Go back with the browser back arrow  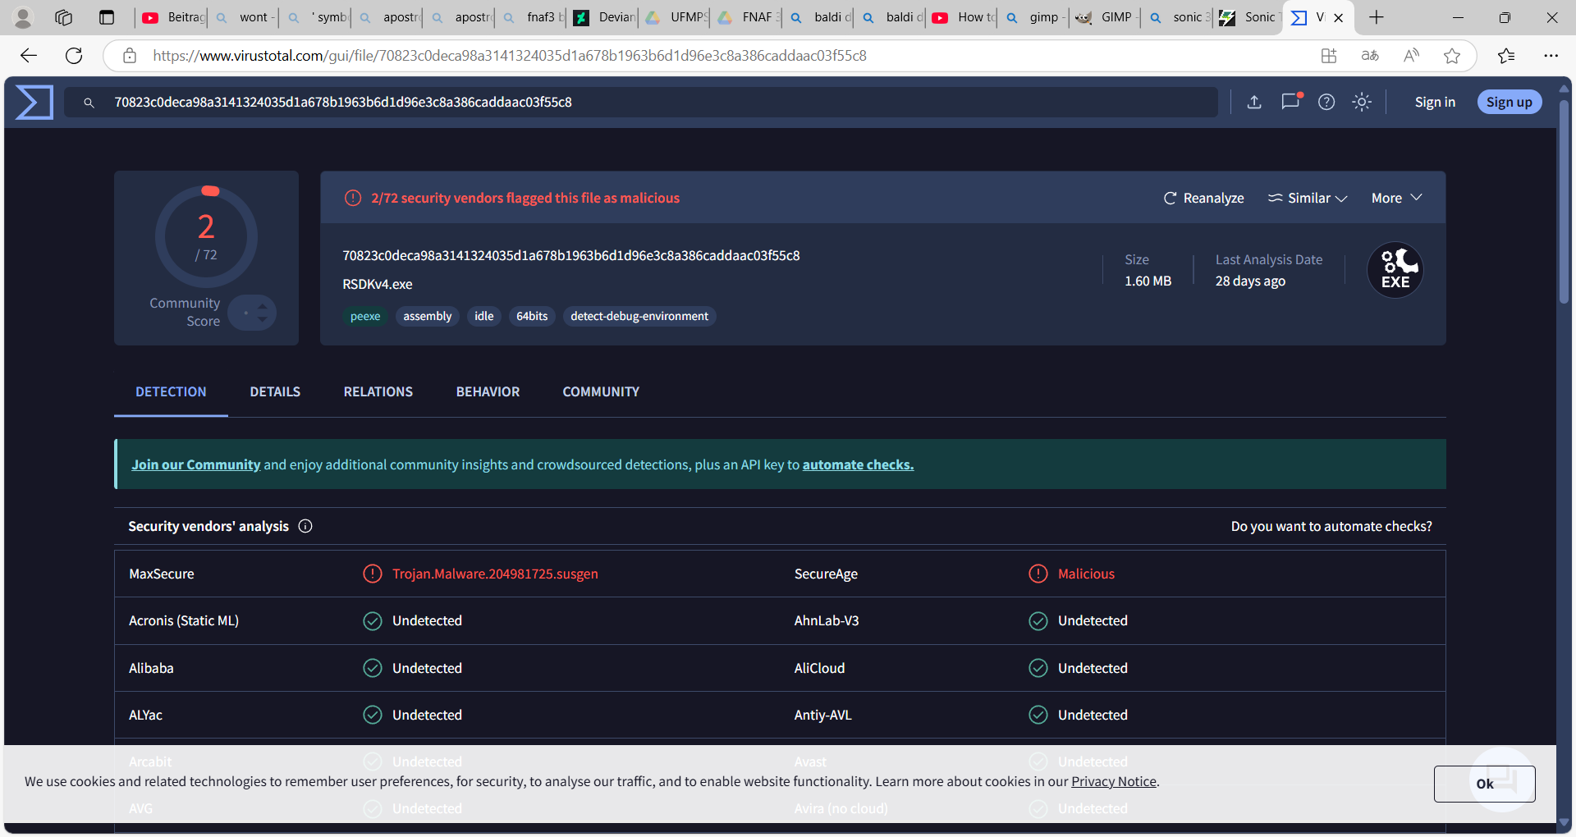[29, 56]
